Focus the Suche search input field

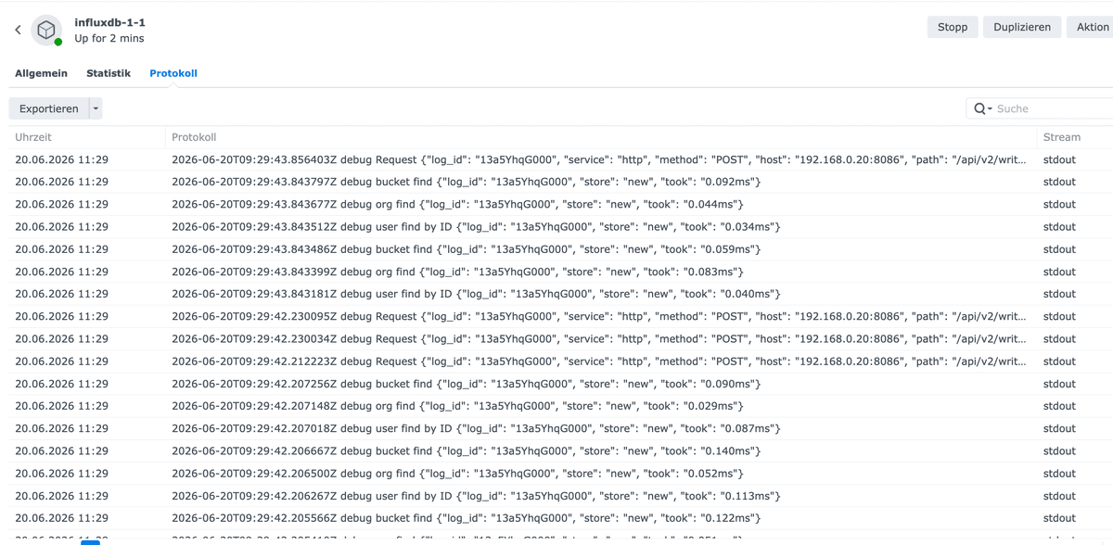(1053, 108)
